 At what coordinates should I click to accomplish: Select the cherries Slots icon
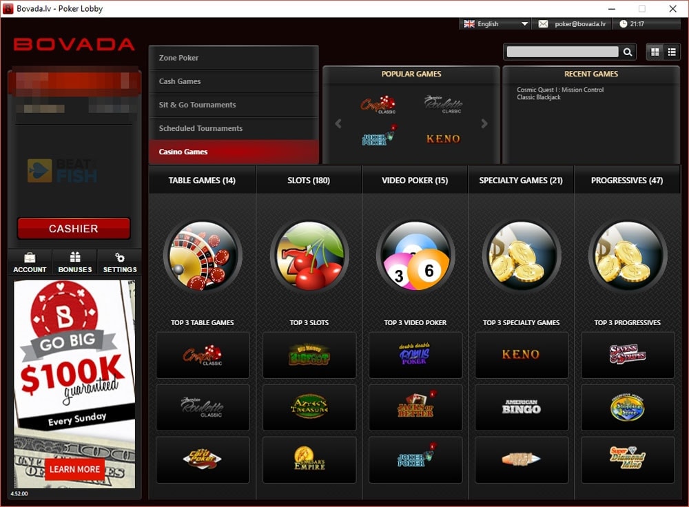309,256
